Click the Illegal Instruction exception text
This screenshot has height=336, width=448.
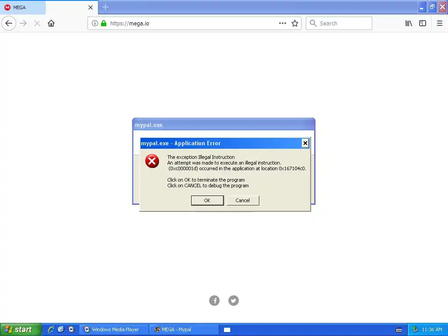click(x=201, y=157)
